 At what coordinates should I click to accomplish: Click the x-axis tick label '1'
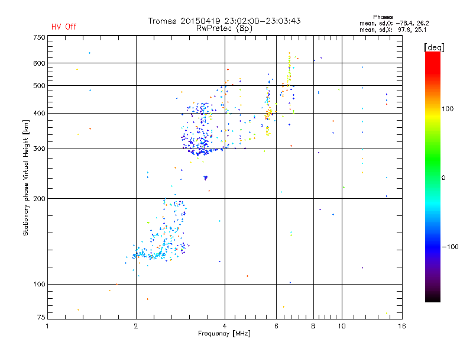pos(47,326)
